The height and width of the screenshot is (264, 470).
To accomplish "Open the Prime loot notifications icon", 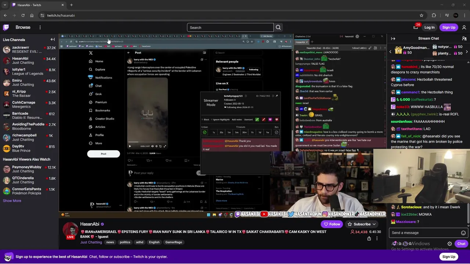I will point(415,27).
